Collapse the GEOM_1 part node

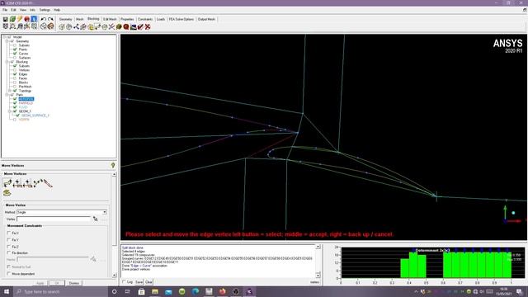pyautogui.click(x=10, y=111)
